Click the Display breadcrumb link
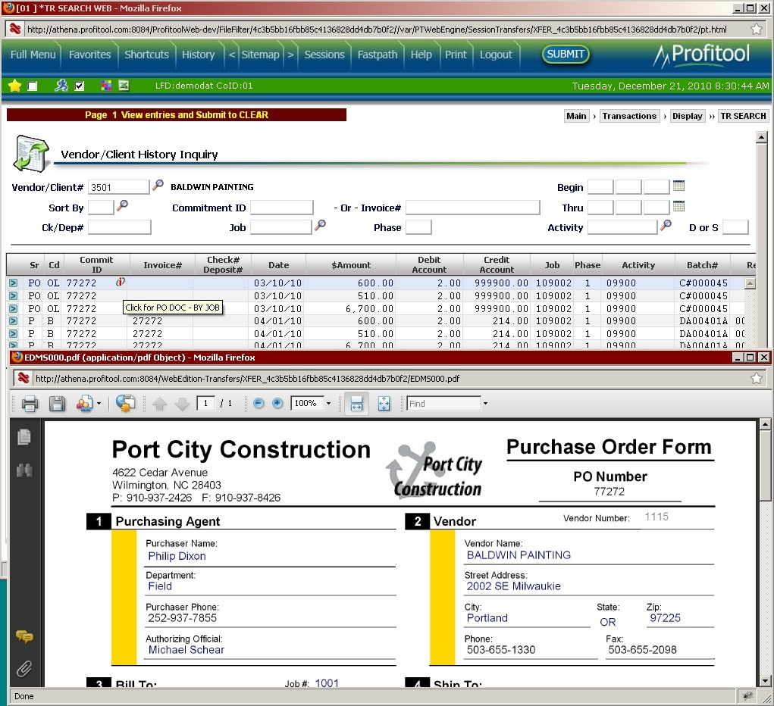This screenshot has height=706, width=774. [687, 116]
